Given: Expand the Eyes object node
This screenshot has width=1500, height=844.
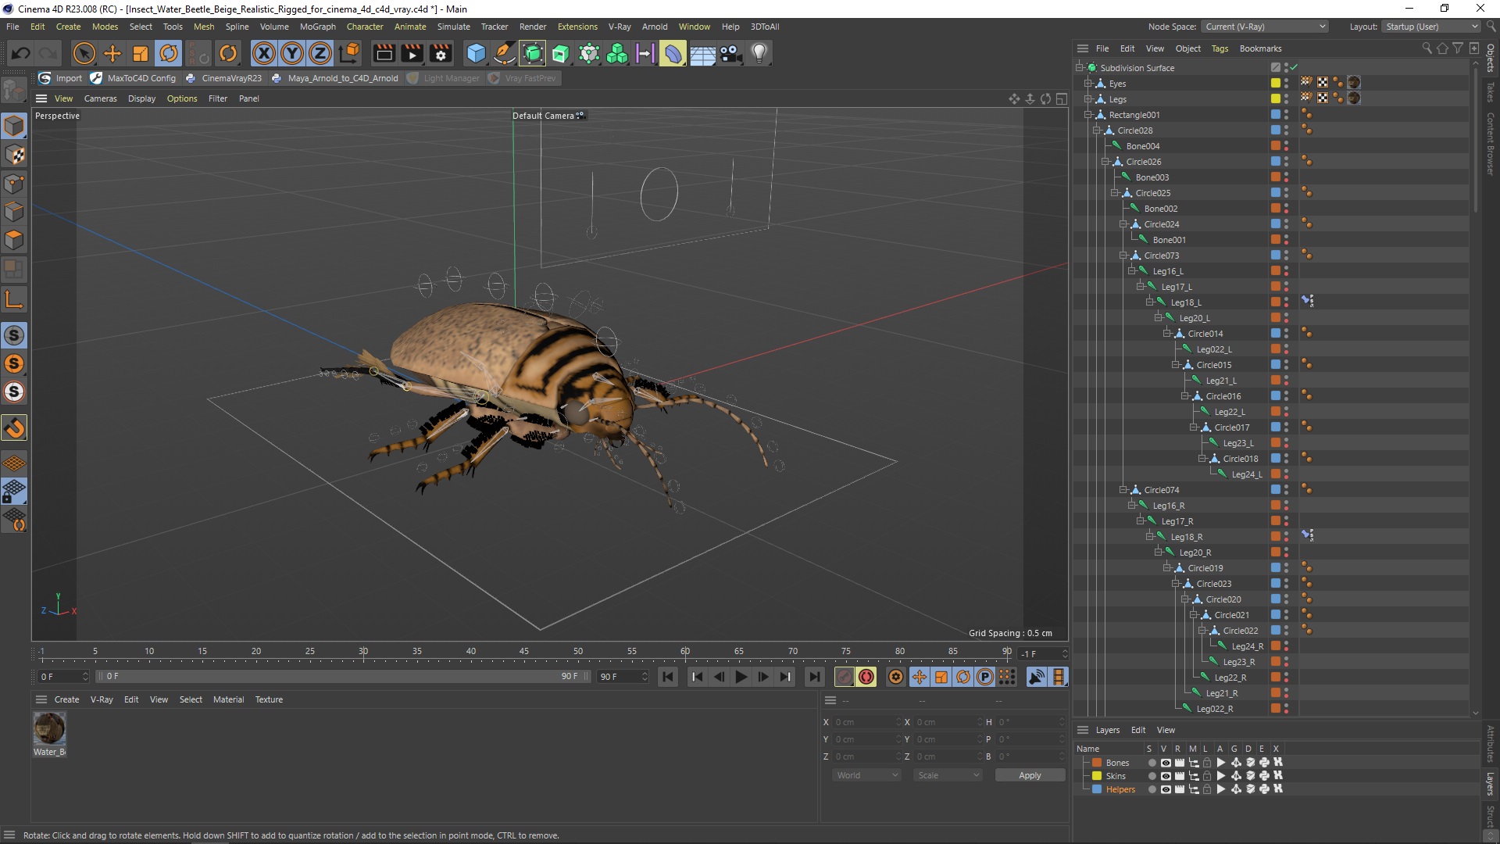Looking at the screenshot, I should point(1088,84).
